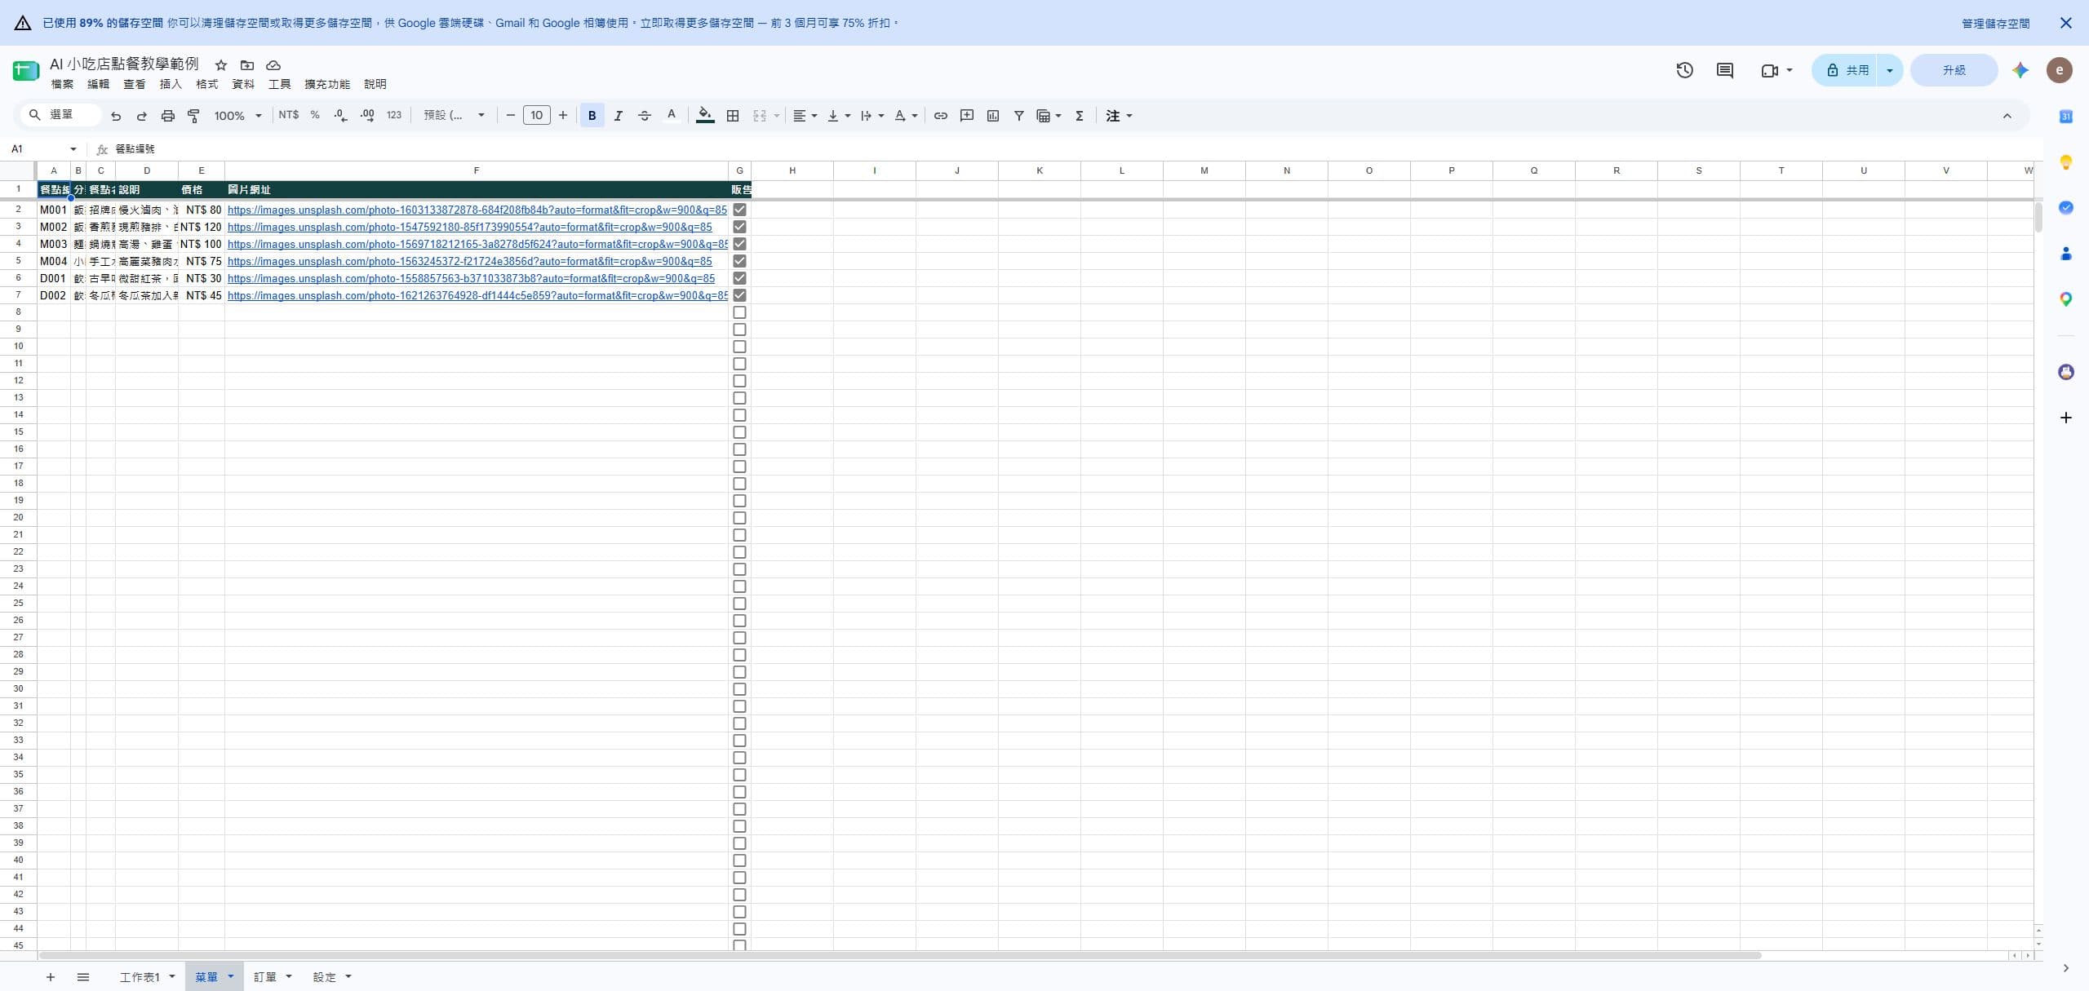Check the checkbox in row 8

[740, 312]
